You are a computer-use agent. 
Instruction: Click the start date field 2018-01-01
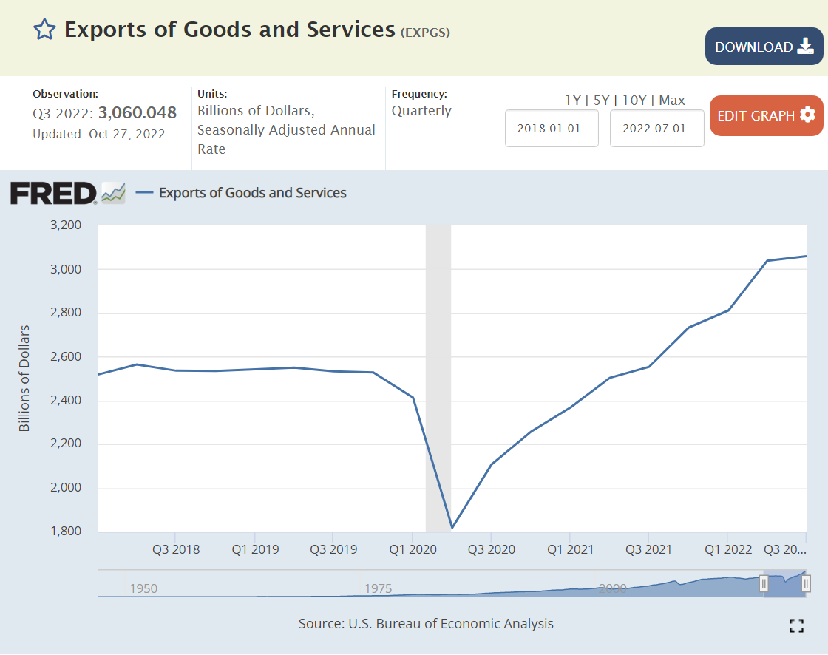click(x=552, y=129)
